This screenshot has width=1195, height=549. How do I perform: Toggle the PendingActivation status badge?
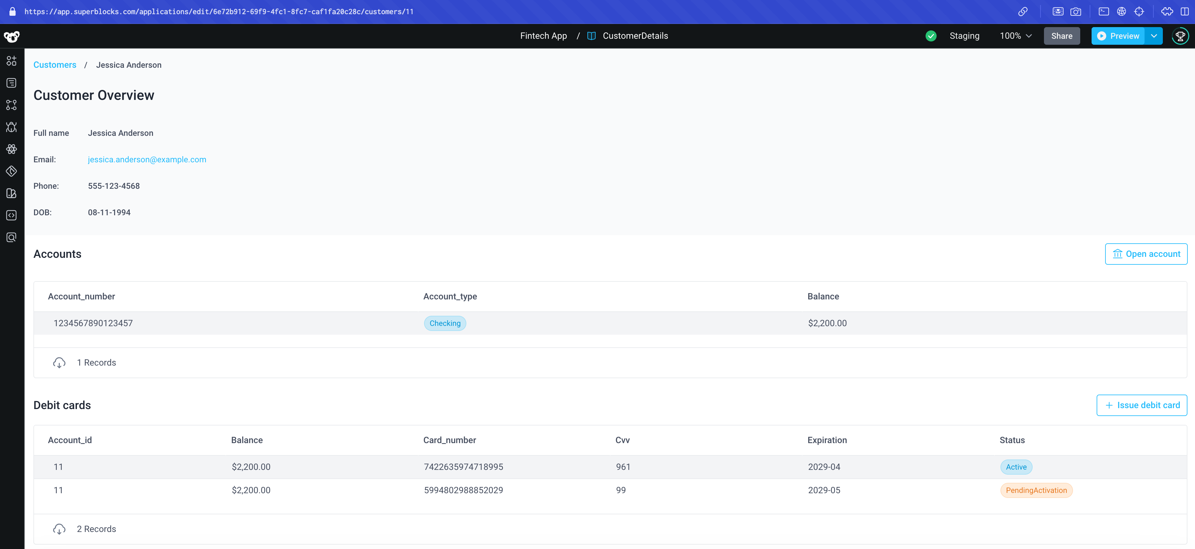coord(1036,490)
